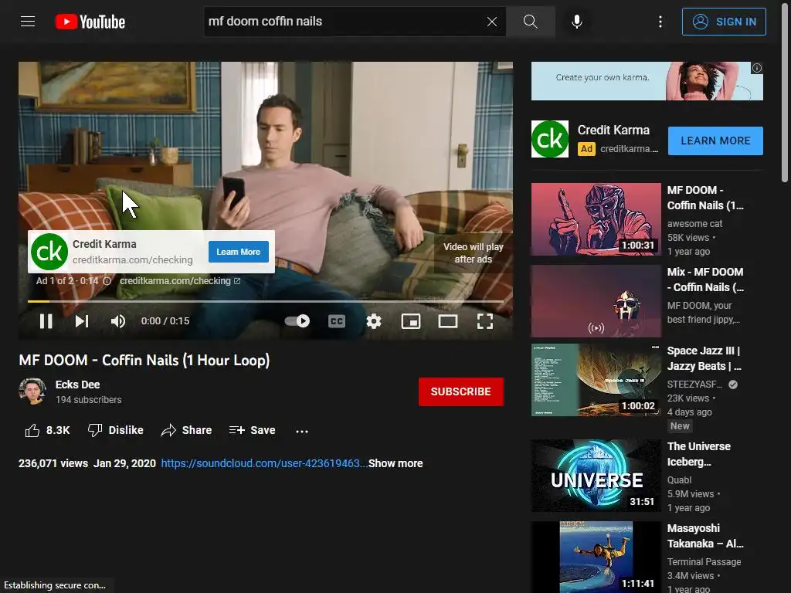Click The Universe Iceberg title
This screenshot has width=791, height=593.
click(x=698, y=454)
